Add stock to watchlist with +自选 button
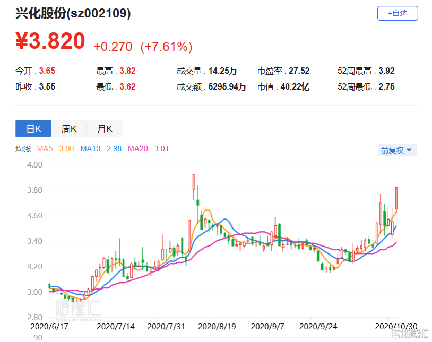432x342 pixels. [398, 13]
